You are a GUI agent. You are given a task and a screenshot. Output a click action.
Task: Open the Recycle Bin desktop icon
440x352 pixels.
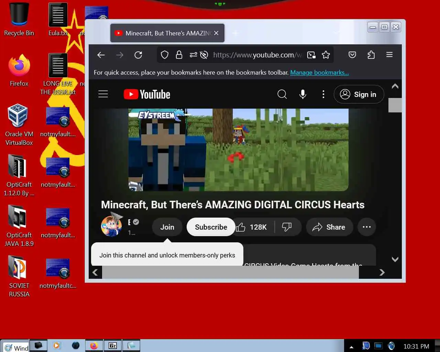coord(19,20)
